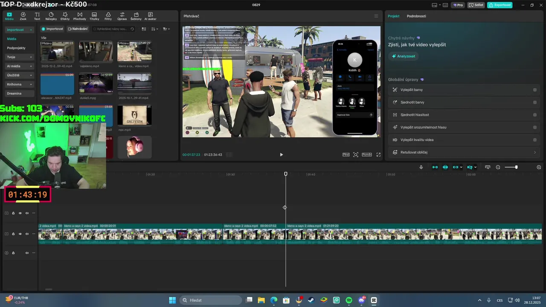This screenshot has width=546, height=307.
Task: Select Podprojekty in the left sidebar
Action: point(16,48)
